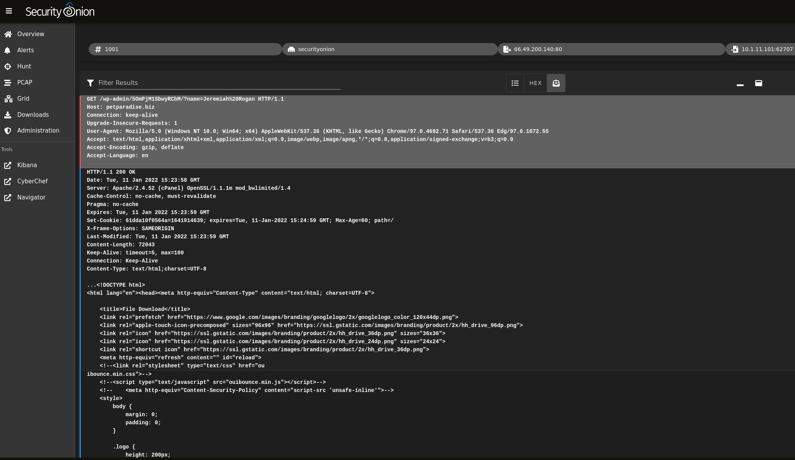Click the Pragma: no-cache line
The height and width of the screenshot is (460, 795).
click(x=113, y=204)
